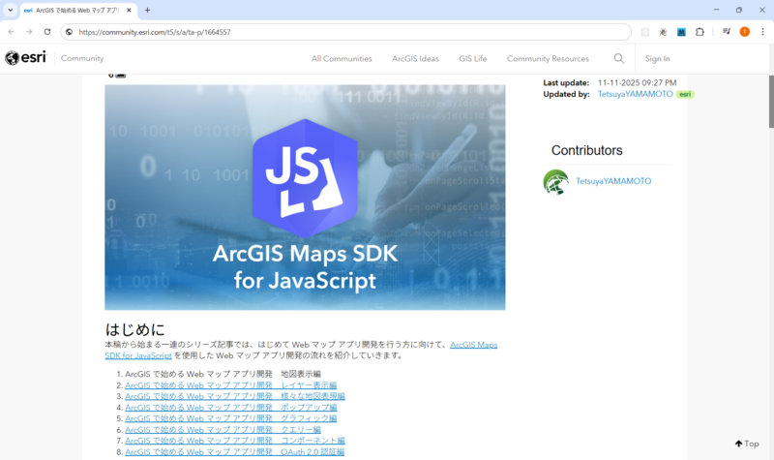Open series link 5 グラフィック編
This screenshot has height=460, width=774.
(230, 418)
